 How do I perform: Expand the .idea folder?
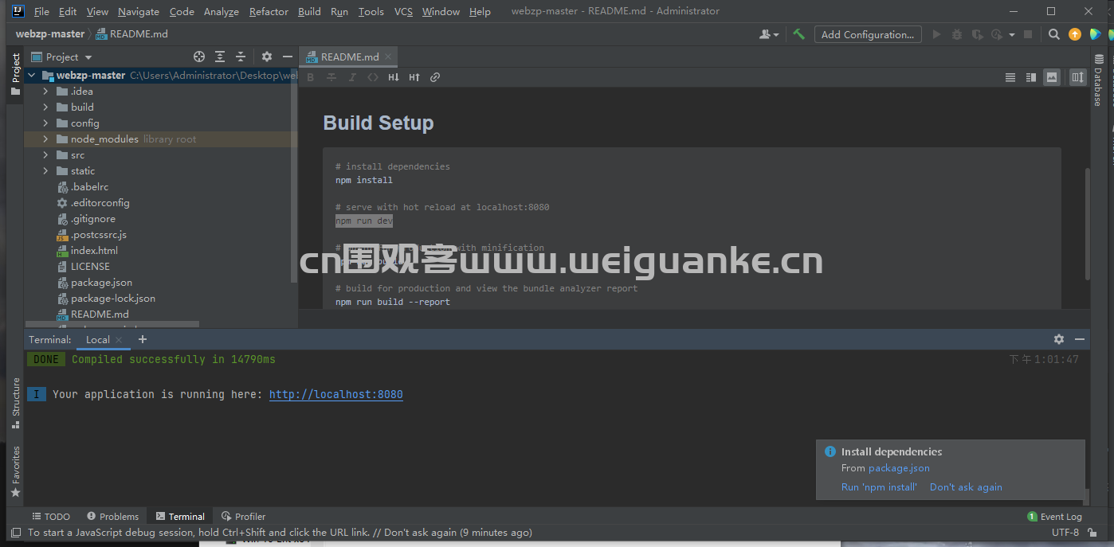pyautogui.click(x=45, y=91)
